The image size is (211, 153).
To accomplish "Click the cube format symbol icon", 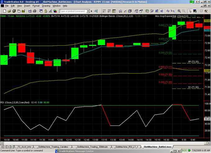I will coord(130,11).
